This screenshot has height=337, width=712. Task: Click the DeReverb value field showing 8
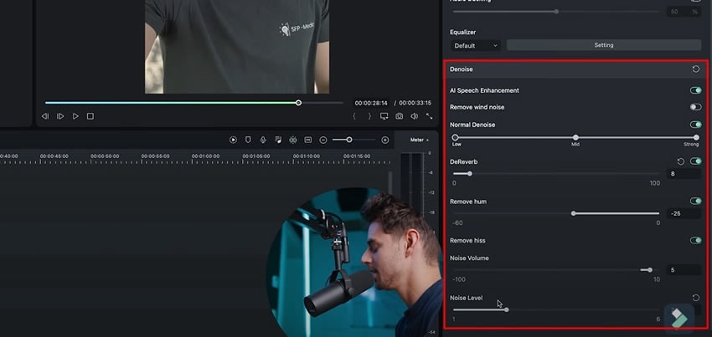684,174
